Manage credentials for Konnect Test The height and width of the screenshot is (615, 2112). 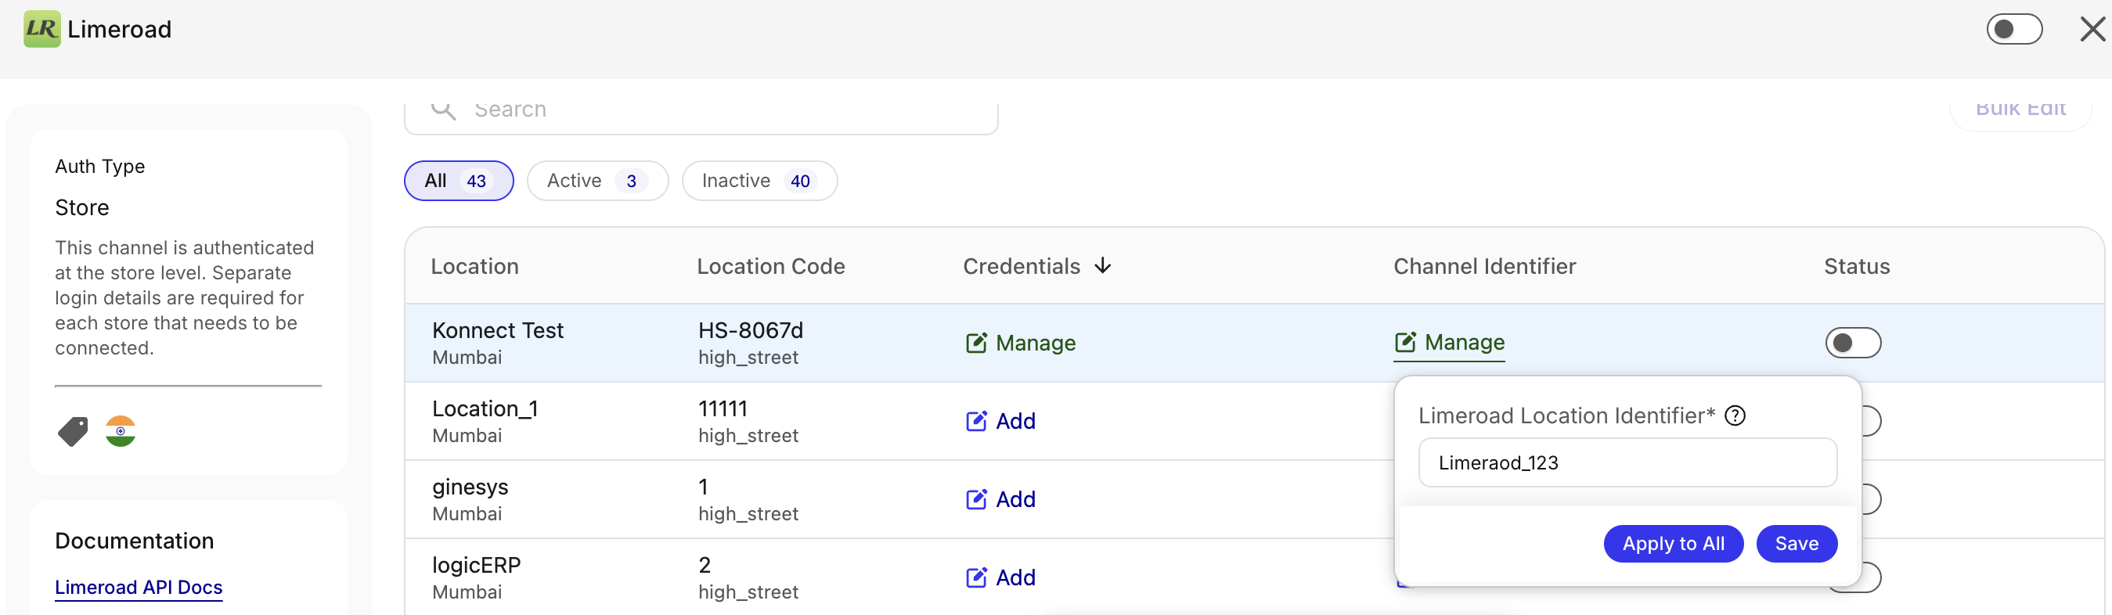[1021, 343]
